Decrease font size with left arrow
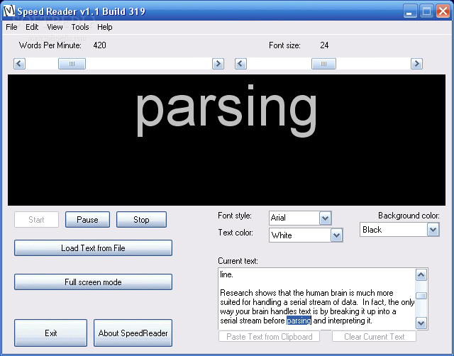 click(x=240, y=64)
